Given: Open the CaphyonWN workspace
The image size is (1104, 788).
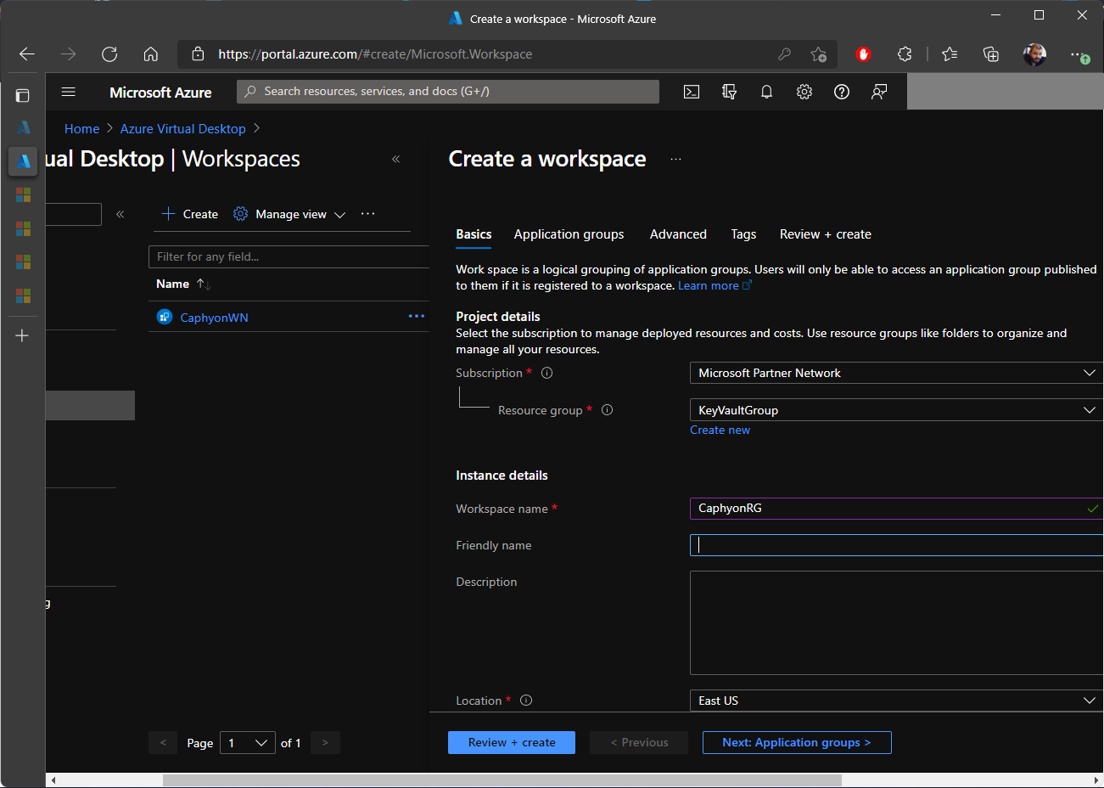Looking at the screenshot, I should [214, 318].
